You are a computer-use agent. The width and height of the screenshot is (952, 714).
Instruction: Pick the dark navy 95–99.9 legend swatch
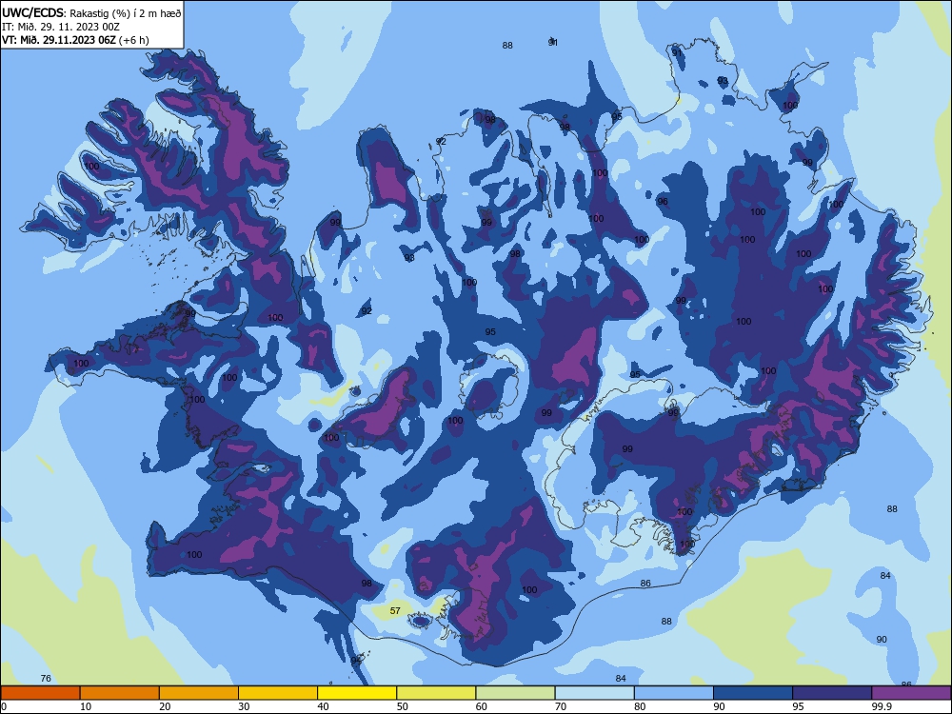click(x=832, y=693)
